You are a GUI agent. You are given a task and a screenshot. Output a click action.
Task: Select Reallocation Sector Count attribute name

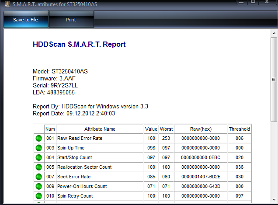click(84, 167)
